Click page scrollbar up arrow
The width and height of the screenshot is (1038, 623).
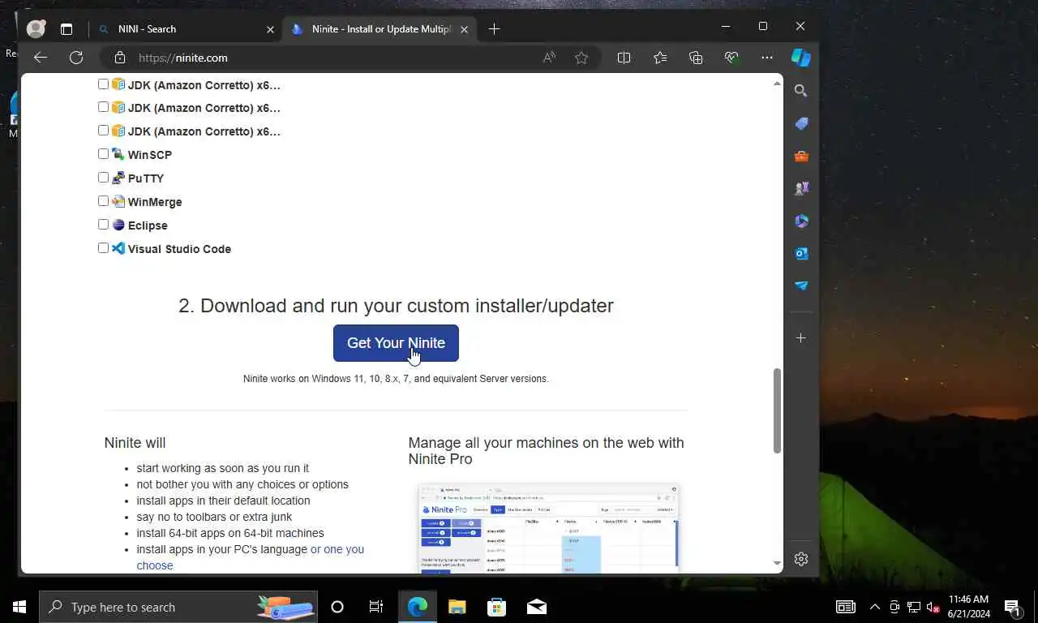777,84
